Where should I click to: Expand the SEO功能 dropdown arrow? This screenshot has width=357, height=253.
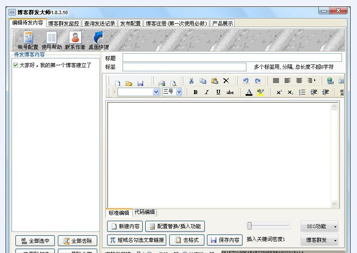point(335,227)
